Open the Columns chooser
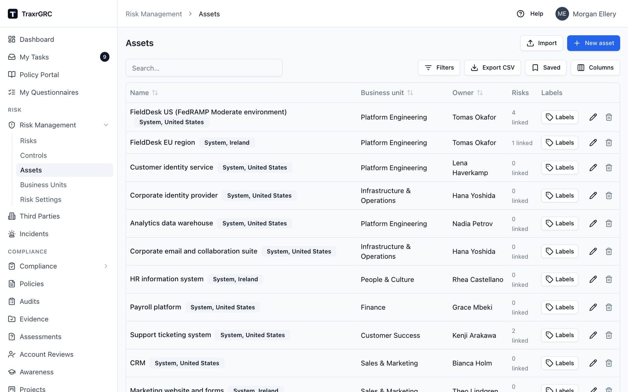This screenshot has width=628, height=392. [595, 67]
